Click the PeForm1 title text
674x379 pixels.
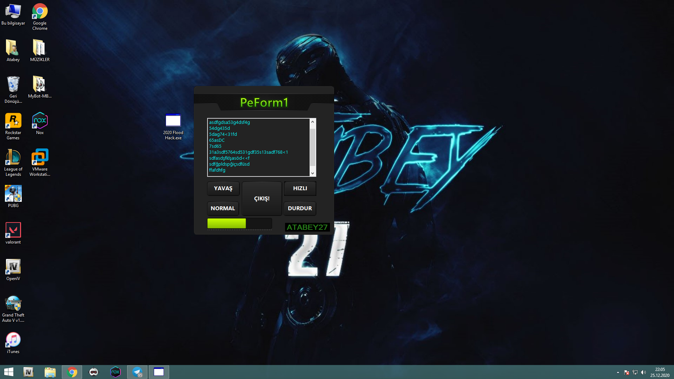point(264,102)
